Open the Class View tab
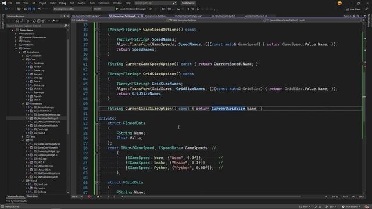The height and width of the screenshot is (209, 372). [x=33, y=196]
